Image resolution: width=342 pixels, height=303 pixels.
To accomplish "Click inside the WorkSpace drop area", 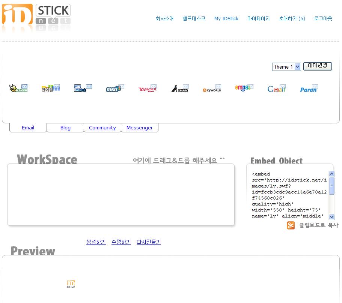I will [x=121, y=195].
